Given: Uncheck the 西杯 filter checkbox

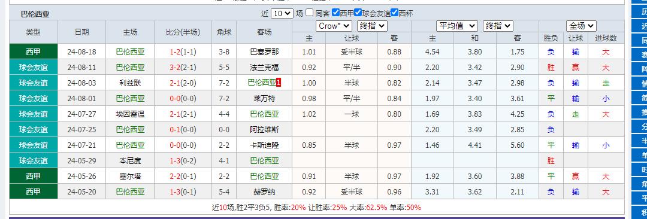Looking at the screenshot, I should click(394, 13).
